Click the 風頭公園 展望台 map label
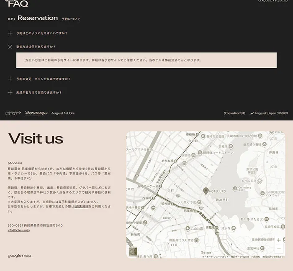 point(252,171)
